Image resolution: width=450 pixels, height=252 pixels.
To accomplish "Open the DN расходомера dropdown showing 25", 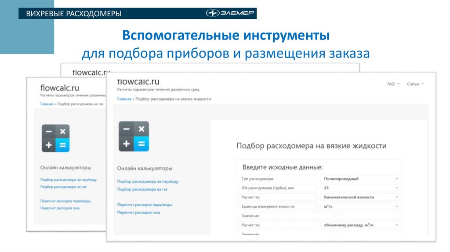I will (360, 188).
